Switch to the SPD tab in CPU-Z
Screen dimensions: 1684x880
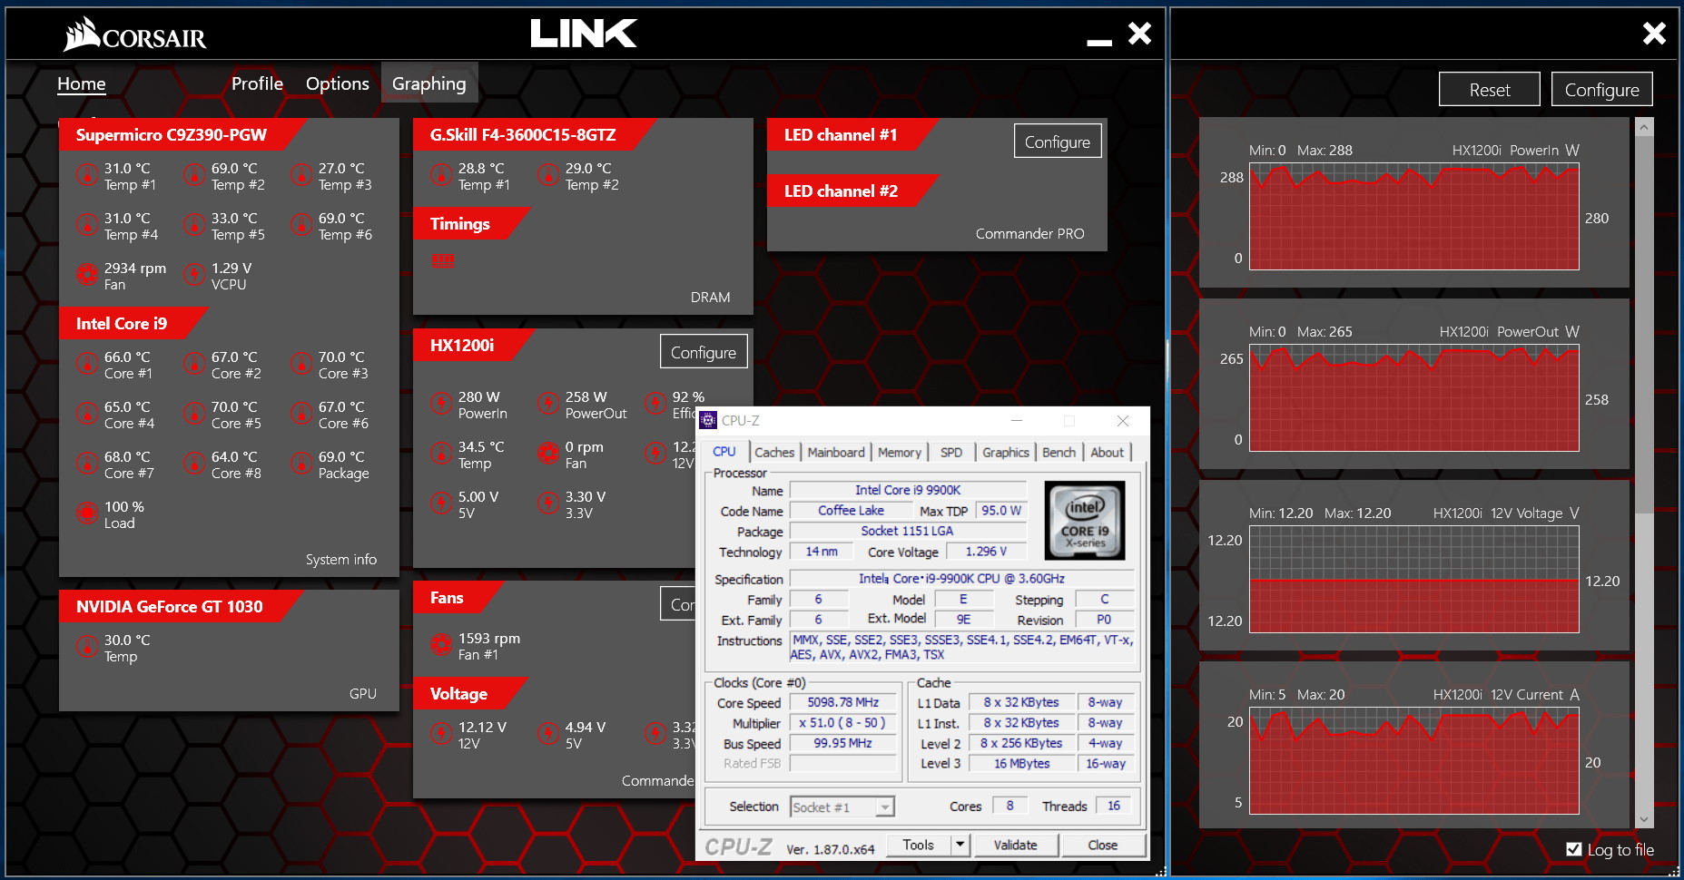(951, 452)
